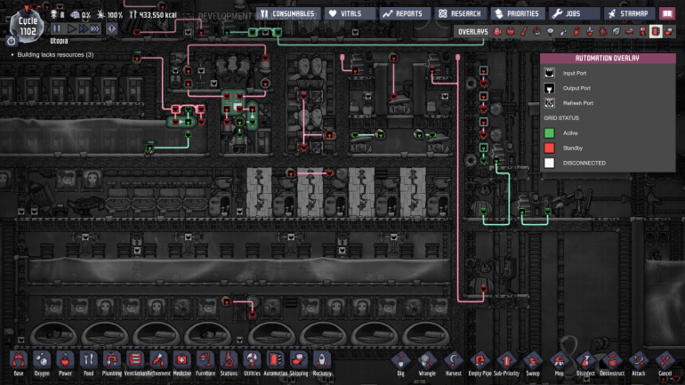This screenshot has height=385, width=685.
Task: Set game to normal speed
Action: pos(72,28)
